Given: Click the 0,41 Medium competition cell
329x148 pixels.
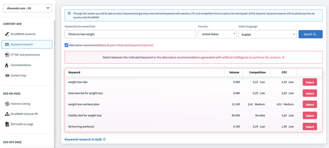Looking at the screenshot, I should 256,105.
